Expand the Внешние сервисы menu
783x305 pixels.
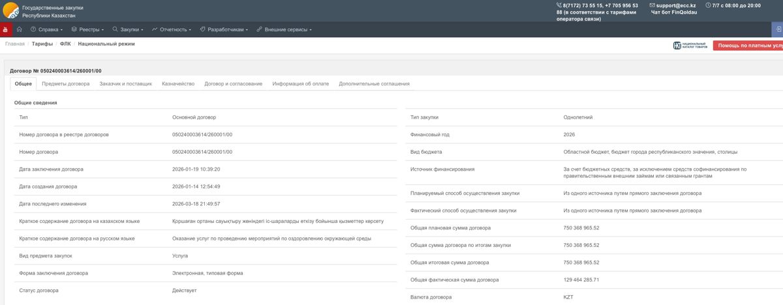(x=284, y=29)
